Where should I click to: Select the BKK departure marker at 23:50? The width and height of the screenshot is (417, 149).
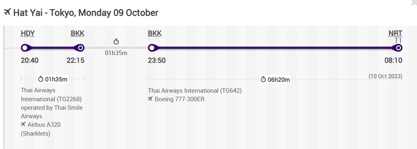(x=152, y=48)
